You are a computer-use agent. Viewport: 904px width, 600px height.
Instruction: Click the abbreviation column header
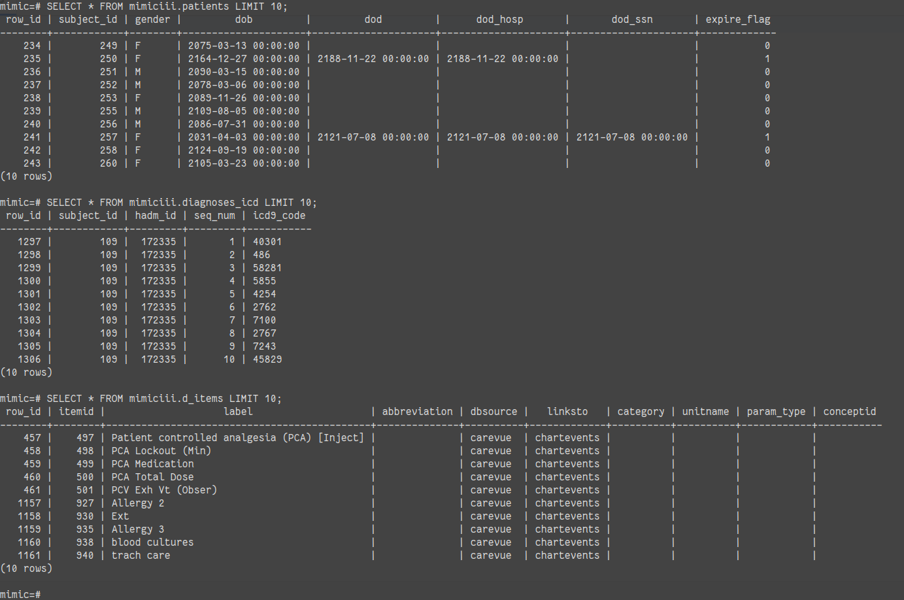pos(417,412)
